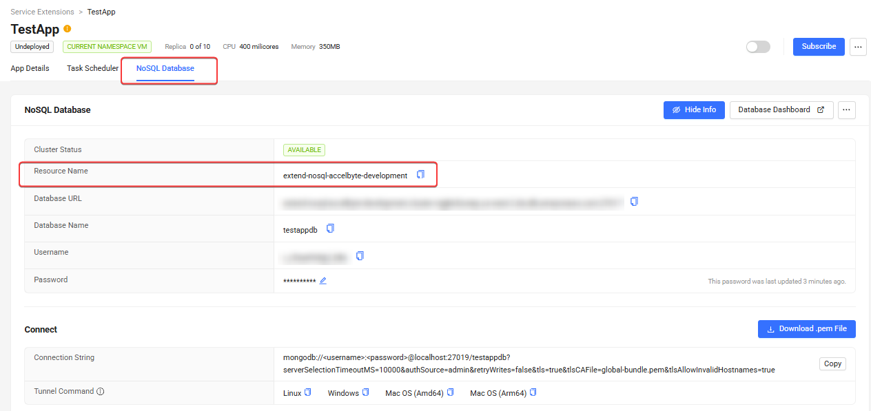Copy the Username value
The width and height of the screenshot is (871, 411).
point(360,256)
